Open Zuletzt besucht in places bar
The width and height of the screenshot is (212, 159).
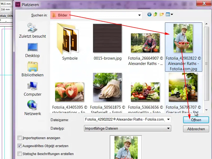tap(32, 30)
